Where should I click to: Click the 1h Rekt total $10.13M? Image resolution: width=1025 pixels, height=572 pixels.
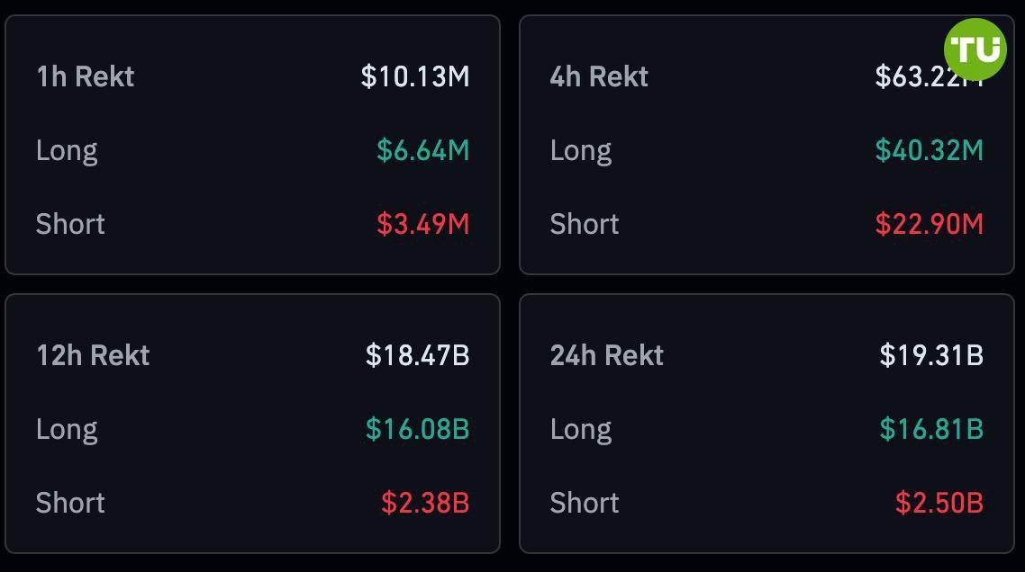[x=415, y=76]
